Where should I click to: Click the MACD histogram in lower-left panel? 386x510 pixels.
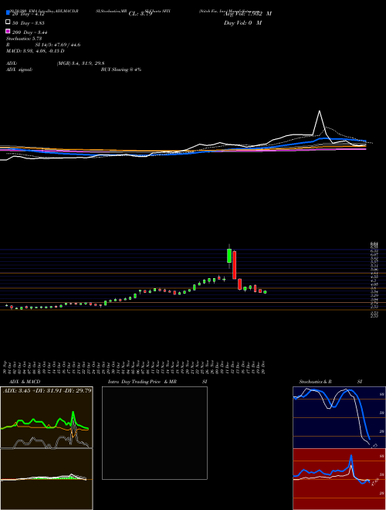tap(52, 478)
